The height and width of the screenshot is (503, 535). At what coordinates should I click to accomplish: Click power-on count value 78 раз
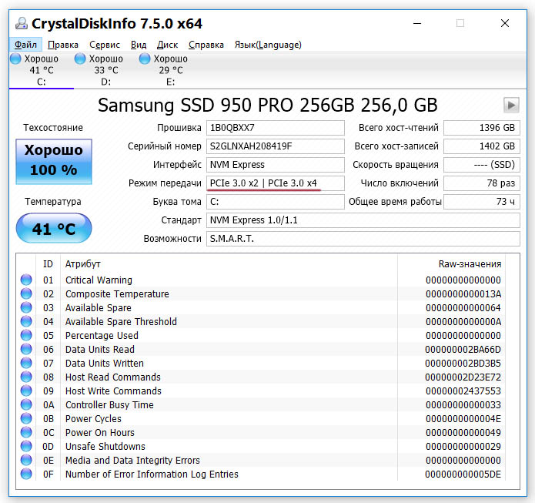coord(481,183)
